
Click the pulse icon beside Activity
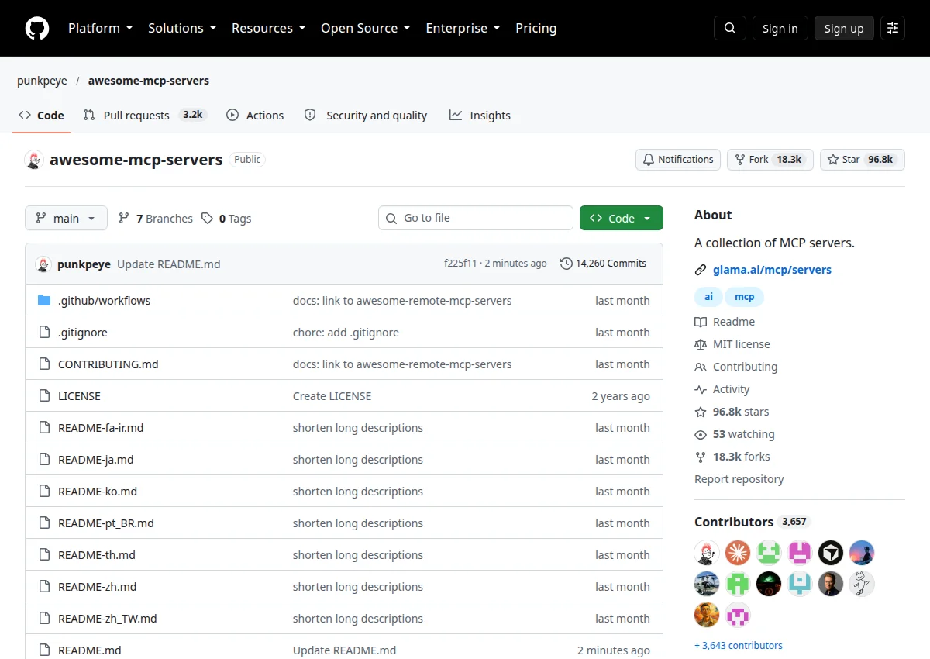701,389
